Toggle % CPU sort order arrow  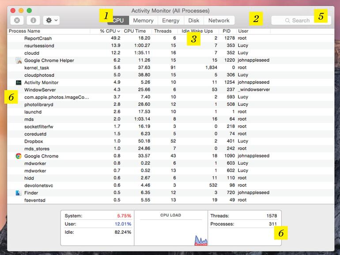pos(119,31)
